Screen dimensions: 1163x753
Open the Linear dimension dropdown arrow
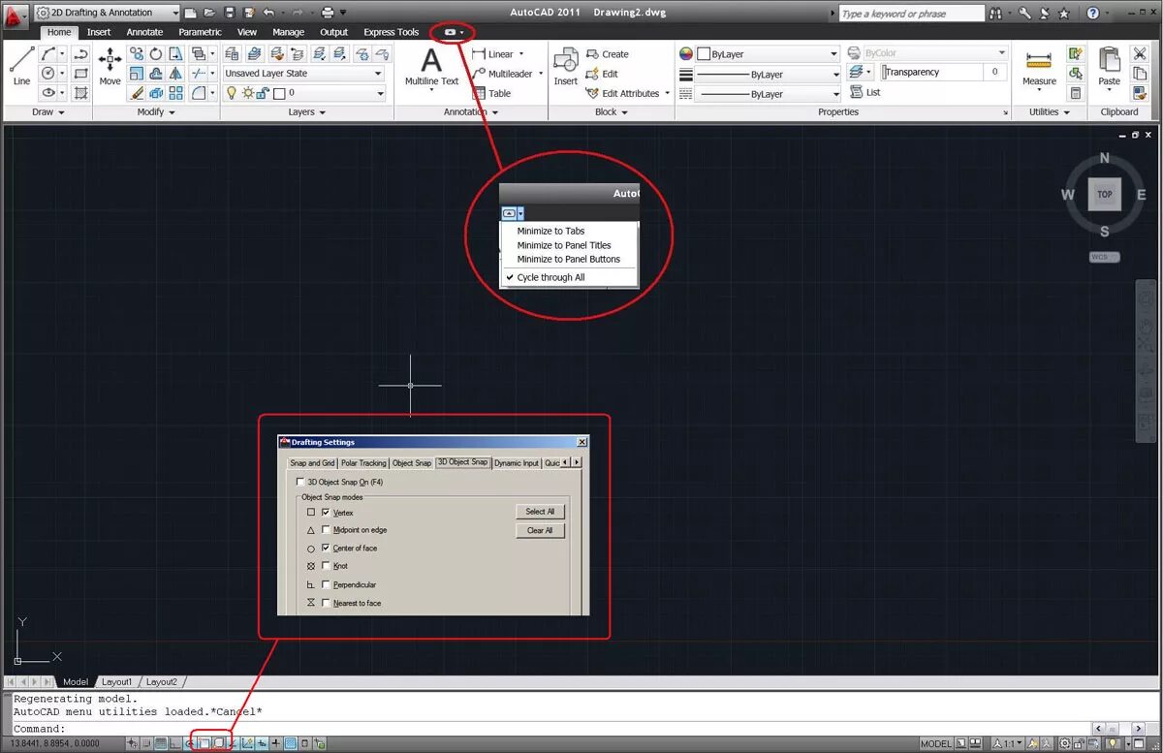click(521, 54)
